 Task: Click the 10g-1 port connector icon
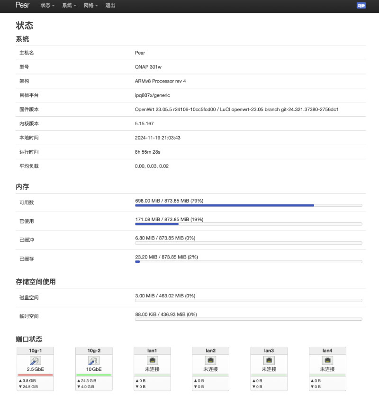point(35,360)
